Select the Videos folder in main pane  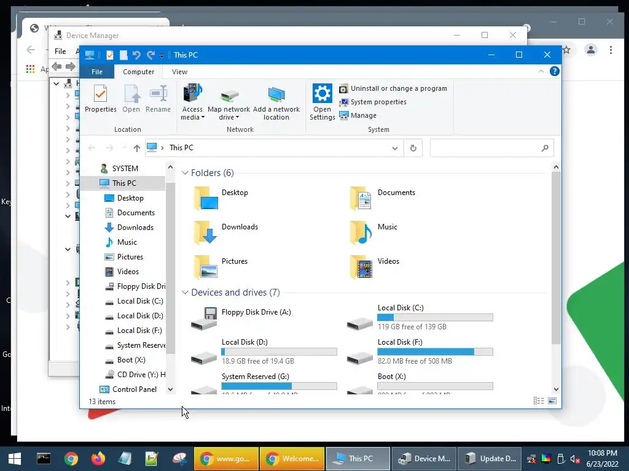pos(374,267)
